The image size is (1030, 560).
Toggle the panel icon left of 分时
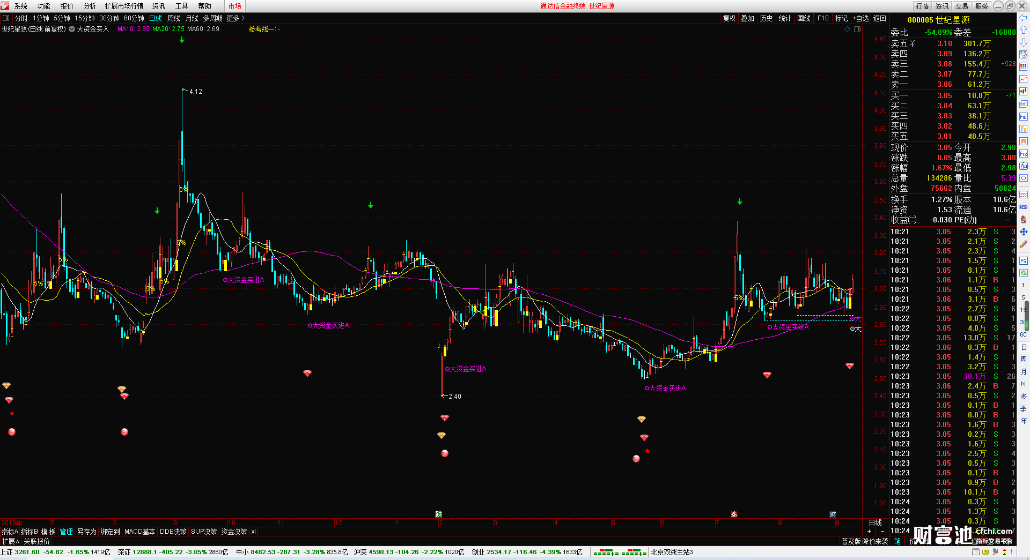(x=6, y=18)
